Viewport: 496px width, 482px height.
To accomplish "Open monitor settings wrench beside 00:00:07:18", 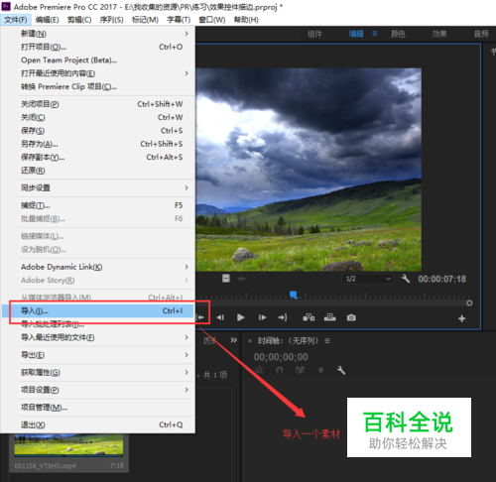I will (406, 279).
